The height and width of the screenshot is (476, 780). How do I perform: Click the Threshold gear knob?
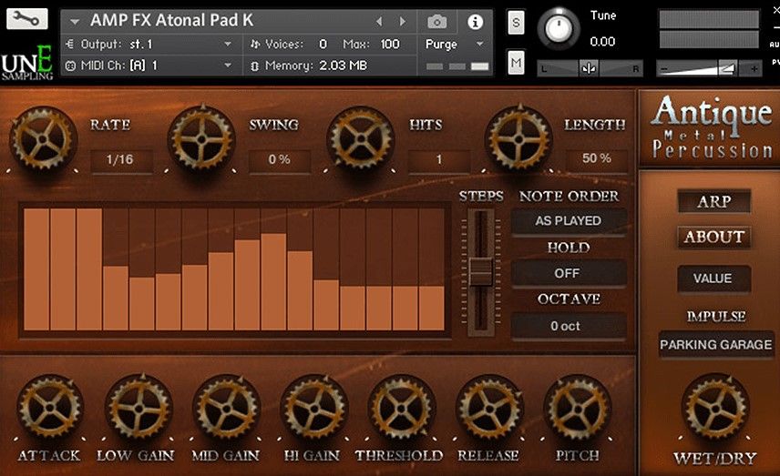pos(402,408)
